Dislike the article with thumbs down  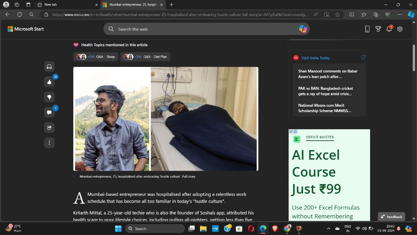tap(49, 97)
